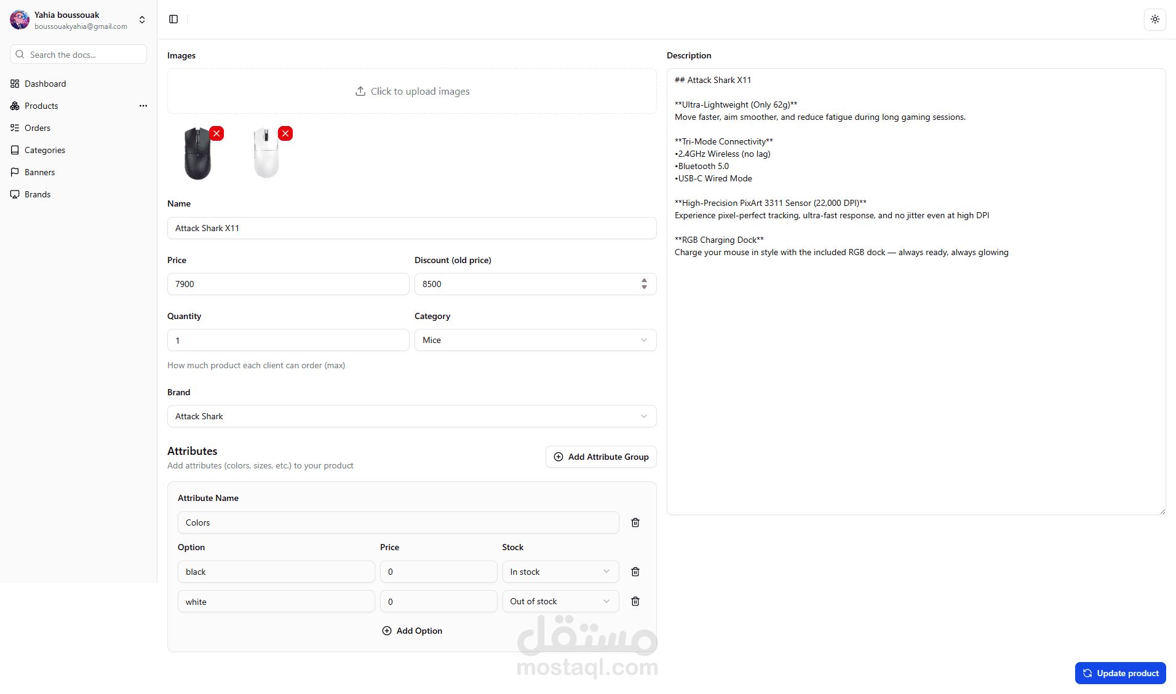Click Add Attribute Group button
1176x694 pixels.
point(601,457)
